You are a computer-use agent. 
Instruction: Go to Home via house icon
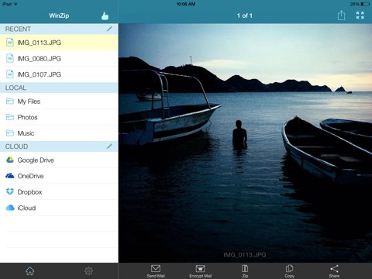[30, 270]
